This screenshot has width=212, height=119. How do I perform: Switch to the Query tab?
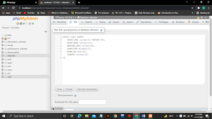click(100, 22)
